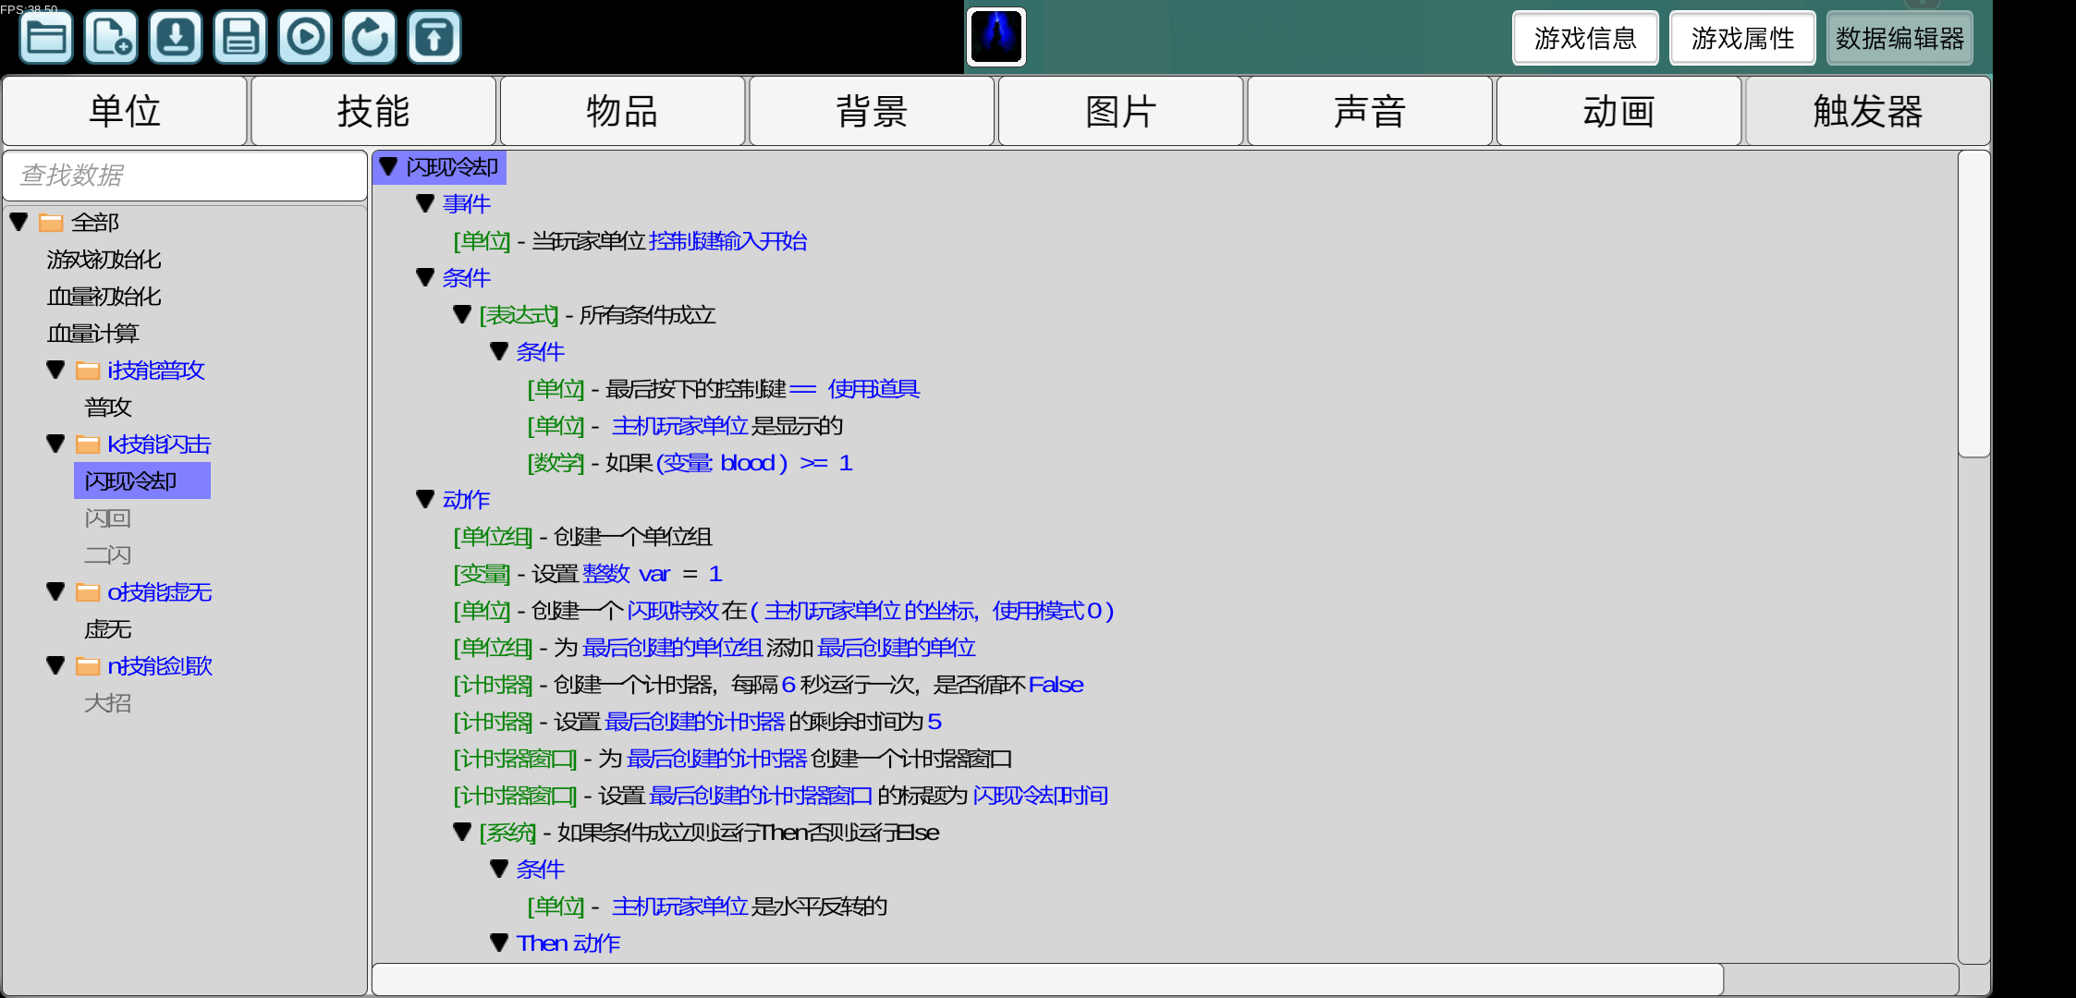Select the 是显示的 condition row
Screen dimensions: 2076x998
pyautogui.click(x=685, y=426)
